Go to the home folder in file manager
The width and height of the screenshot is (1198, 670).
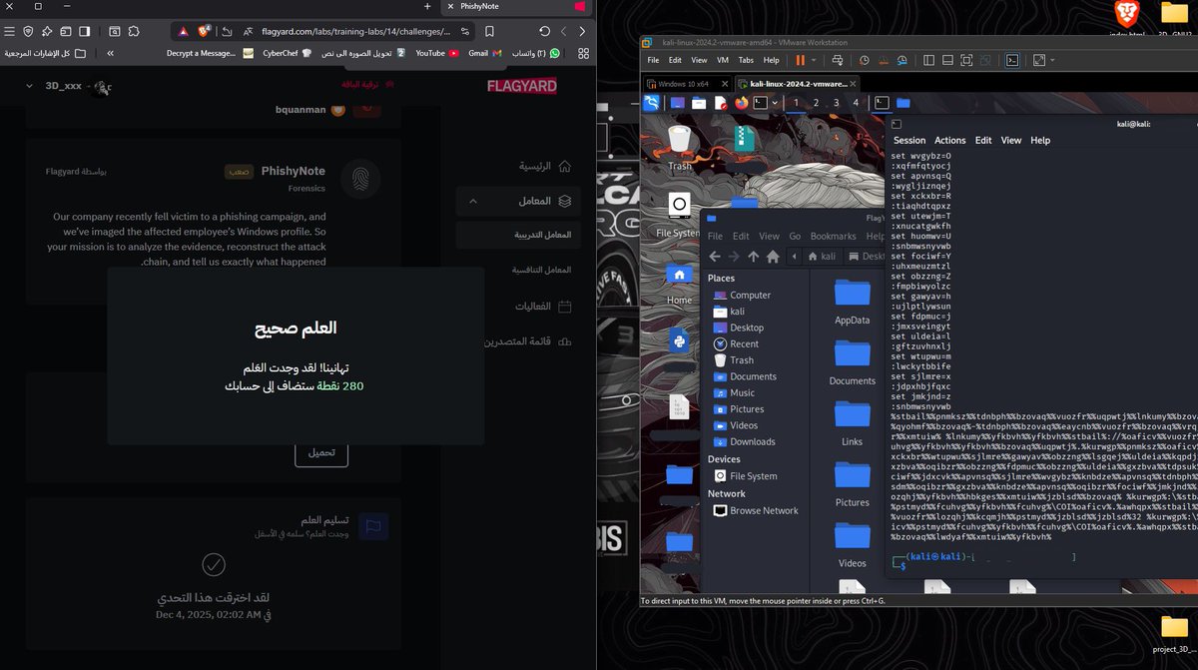pos(775,257)
